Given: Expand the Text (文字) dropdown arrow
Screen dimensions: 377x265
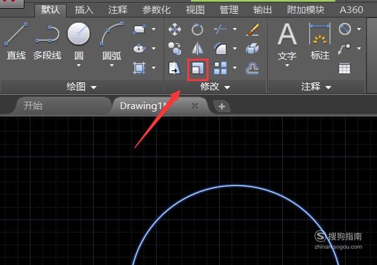Looking at the screenshot, I should tap(287, 65).
